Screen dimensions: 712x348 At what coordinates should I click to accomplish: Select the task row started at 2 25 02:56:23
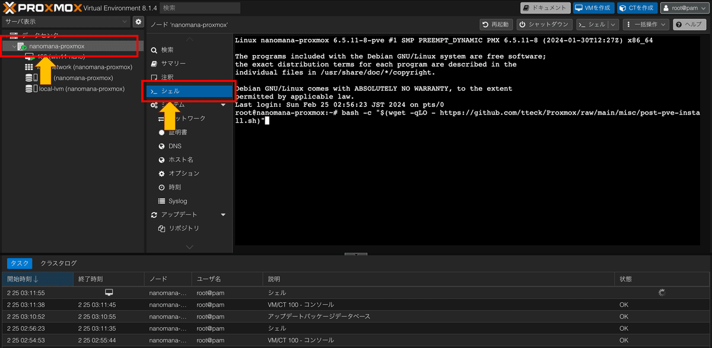[356, 328]
